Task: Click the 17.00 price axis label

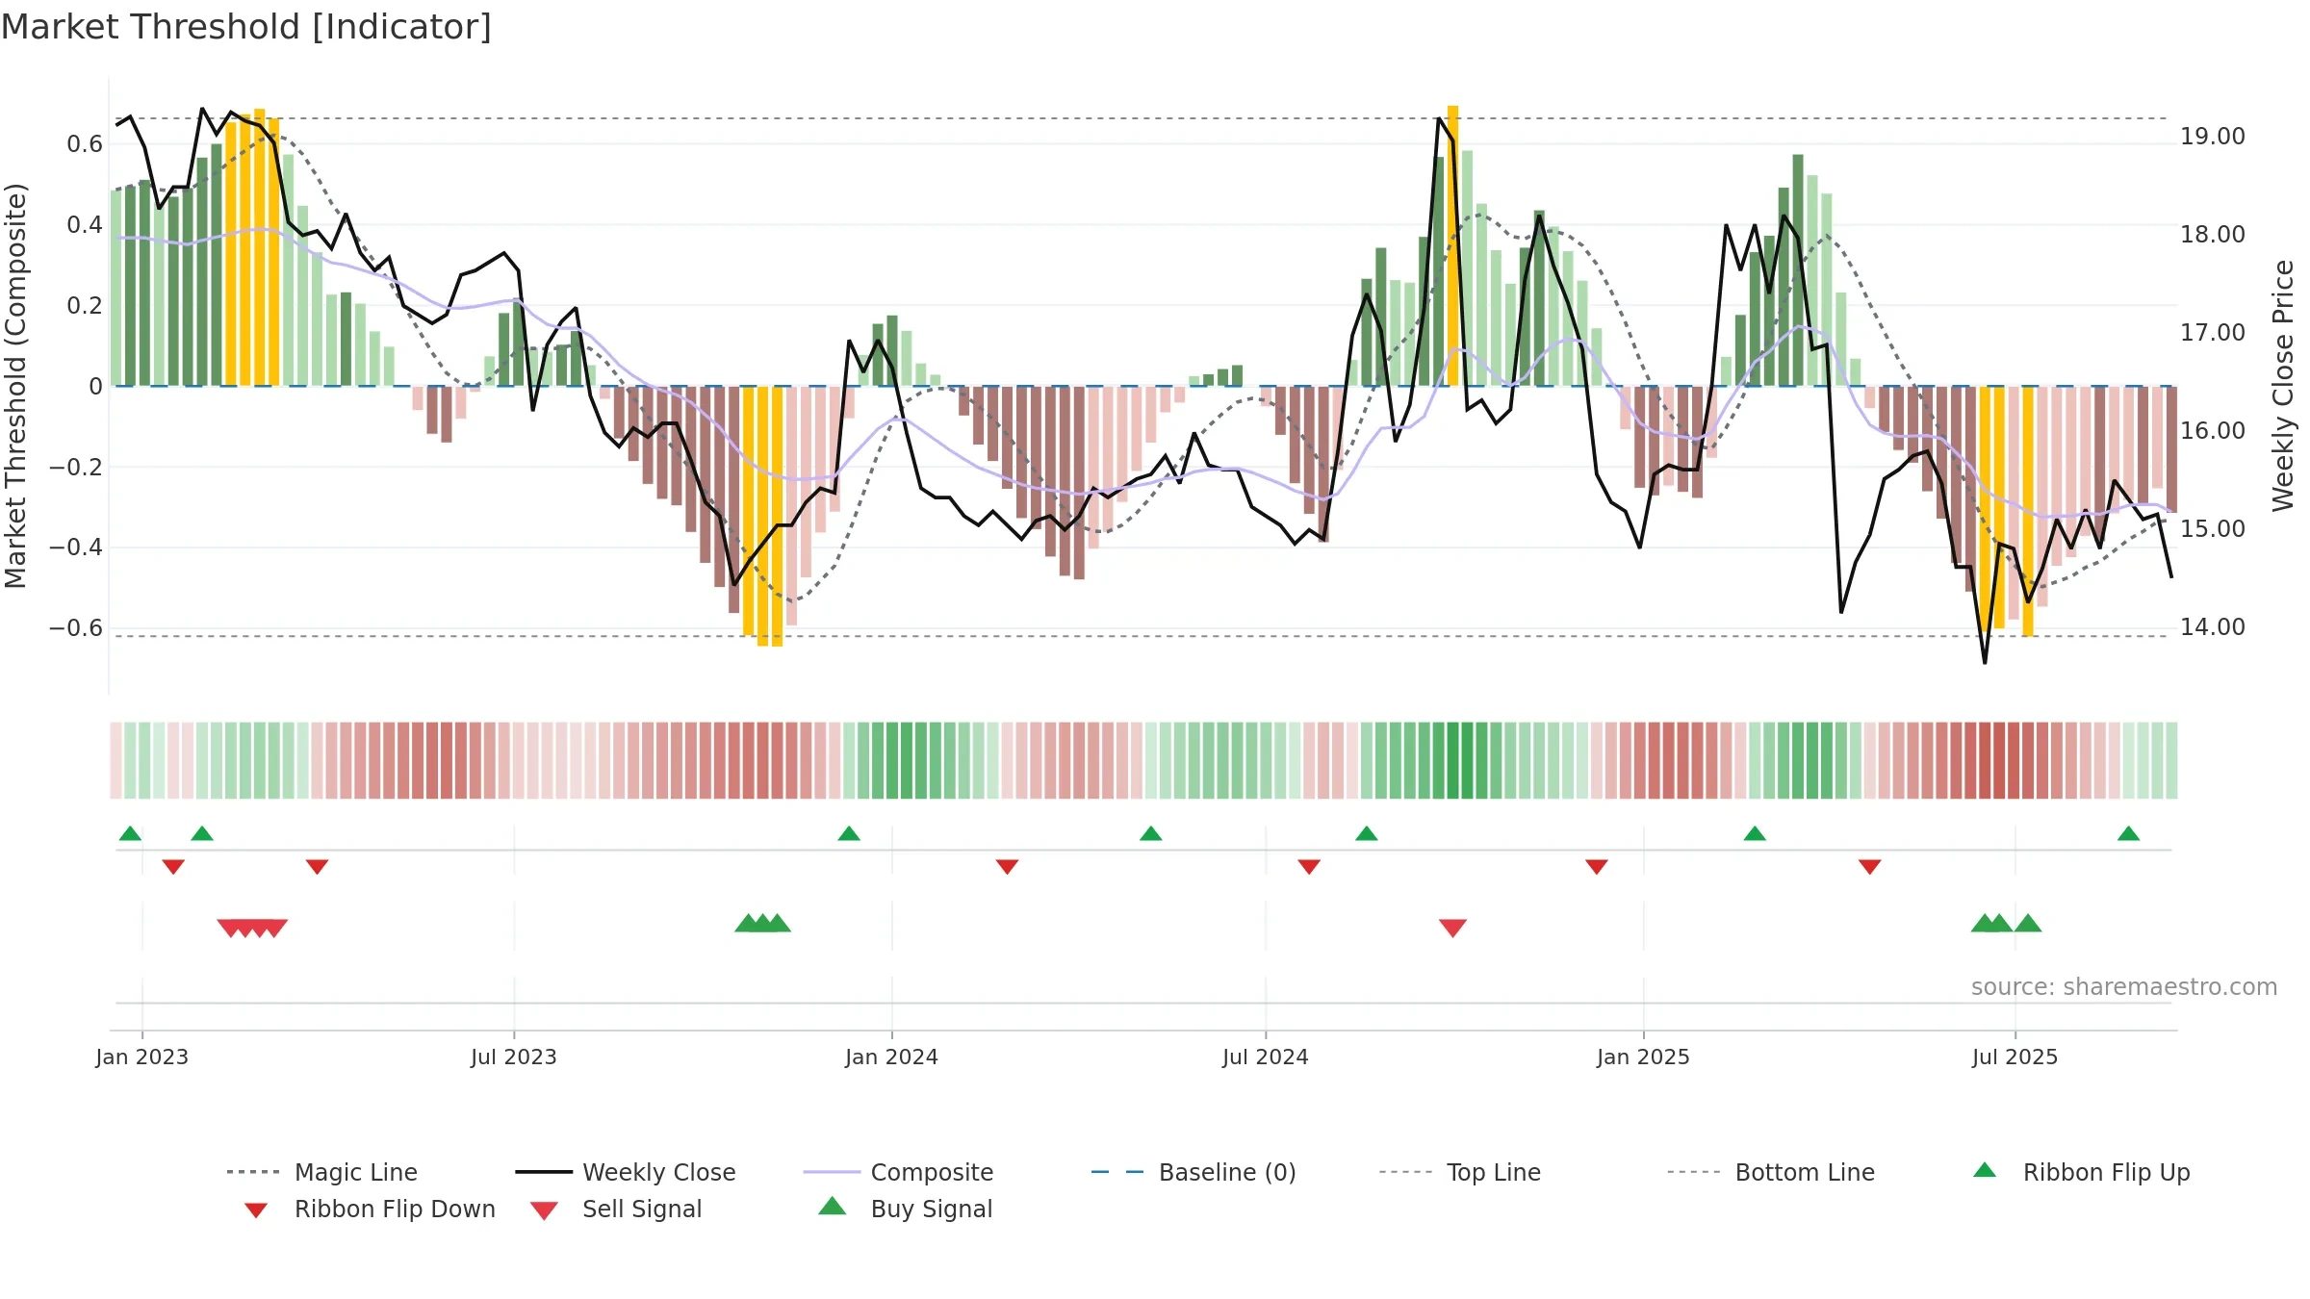Action: tap(2212, 333)
